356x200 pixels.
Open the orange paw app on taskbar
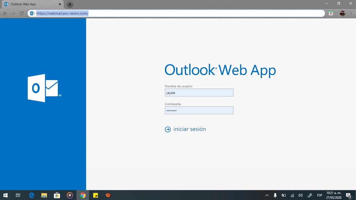(108, 195)
